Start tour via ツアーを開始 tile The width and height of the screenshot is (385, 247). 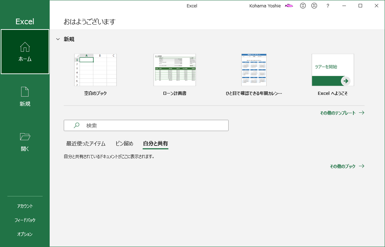click(x=333, y=70)
